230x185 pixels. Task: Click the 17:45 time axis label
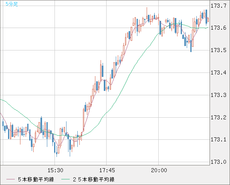(107, 170)
